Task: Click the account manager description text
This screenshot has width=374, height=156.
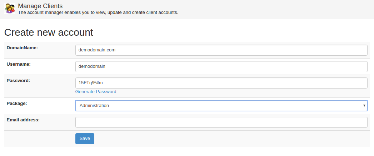Action: pos(98,12)
